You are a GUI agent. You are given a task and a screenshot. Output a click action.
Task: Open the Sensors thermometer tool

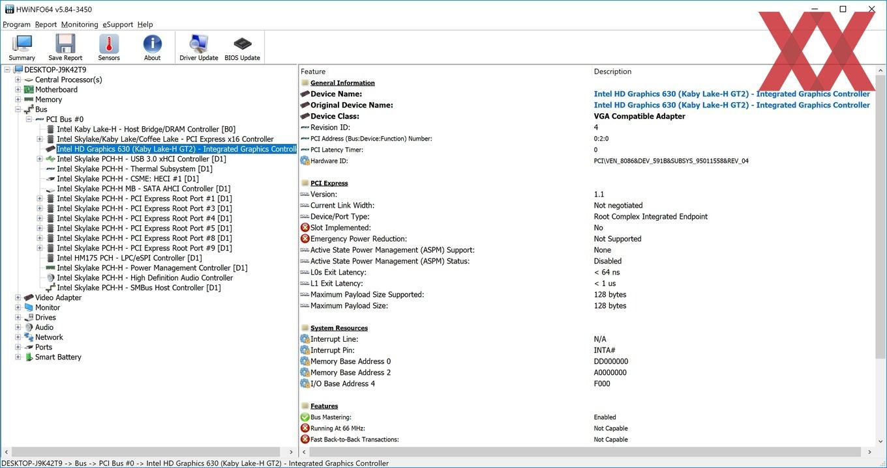109,48
